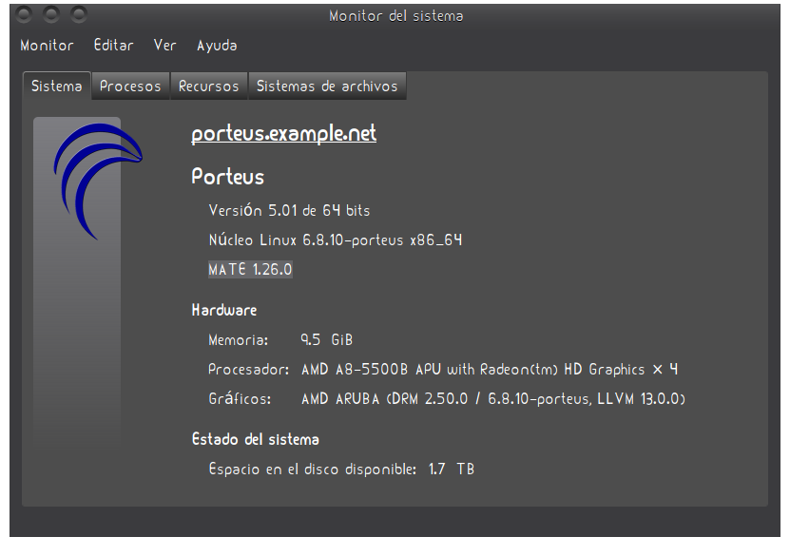Click 'Espacio en el disco disponible:' label
This screenshot has width=790, height=556.
pos(313,469)
